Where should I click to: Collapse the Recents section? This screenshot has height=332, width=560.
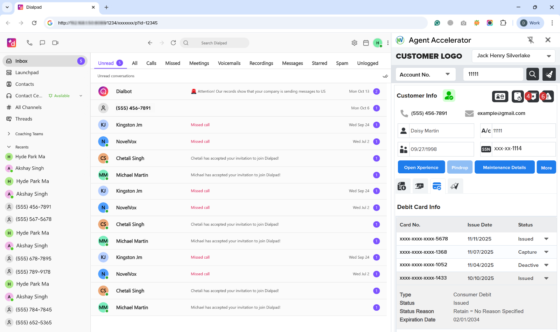point(9,147)
